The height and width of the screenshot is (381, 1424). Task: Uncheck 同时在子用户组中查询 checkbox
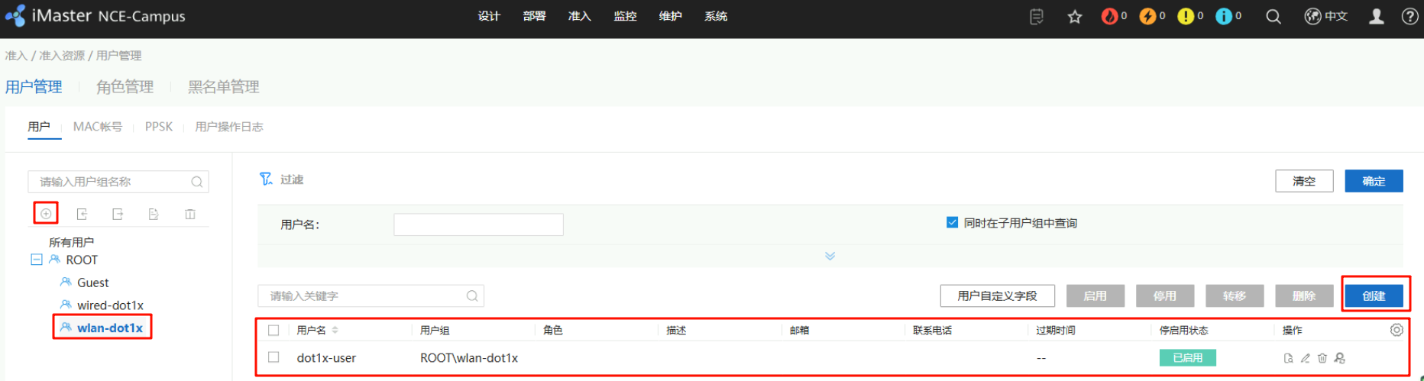point(952,223)
